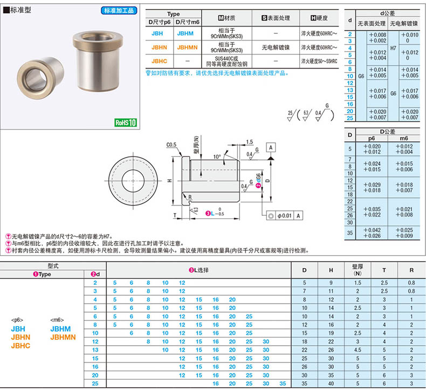426x391 pixels.
Task: Click the H icon beside 硬度 header
Action: click(x=313, y=18)
